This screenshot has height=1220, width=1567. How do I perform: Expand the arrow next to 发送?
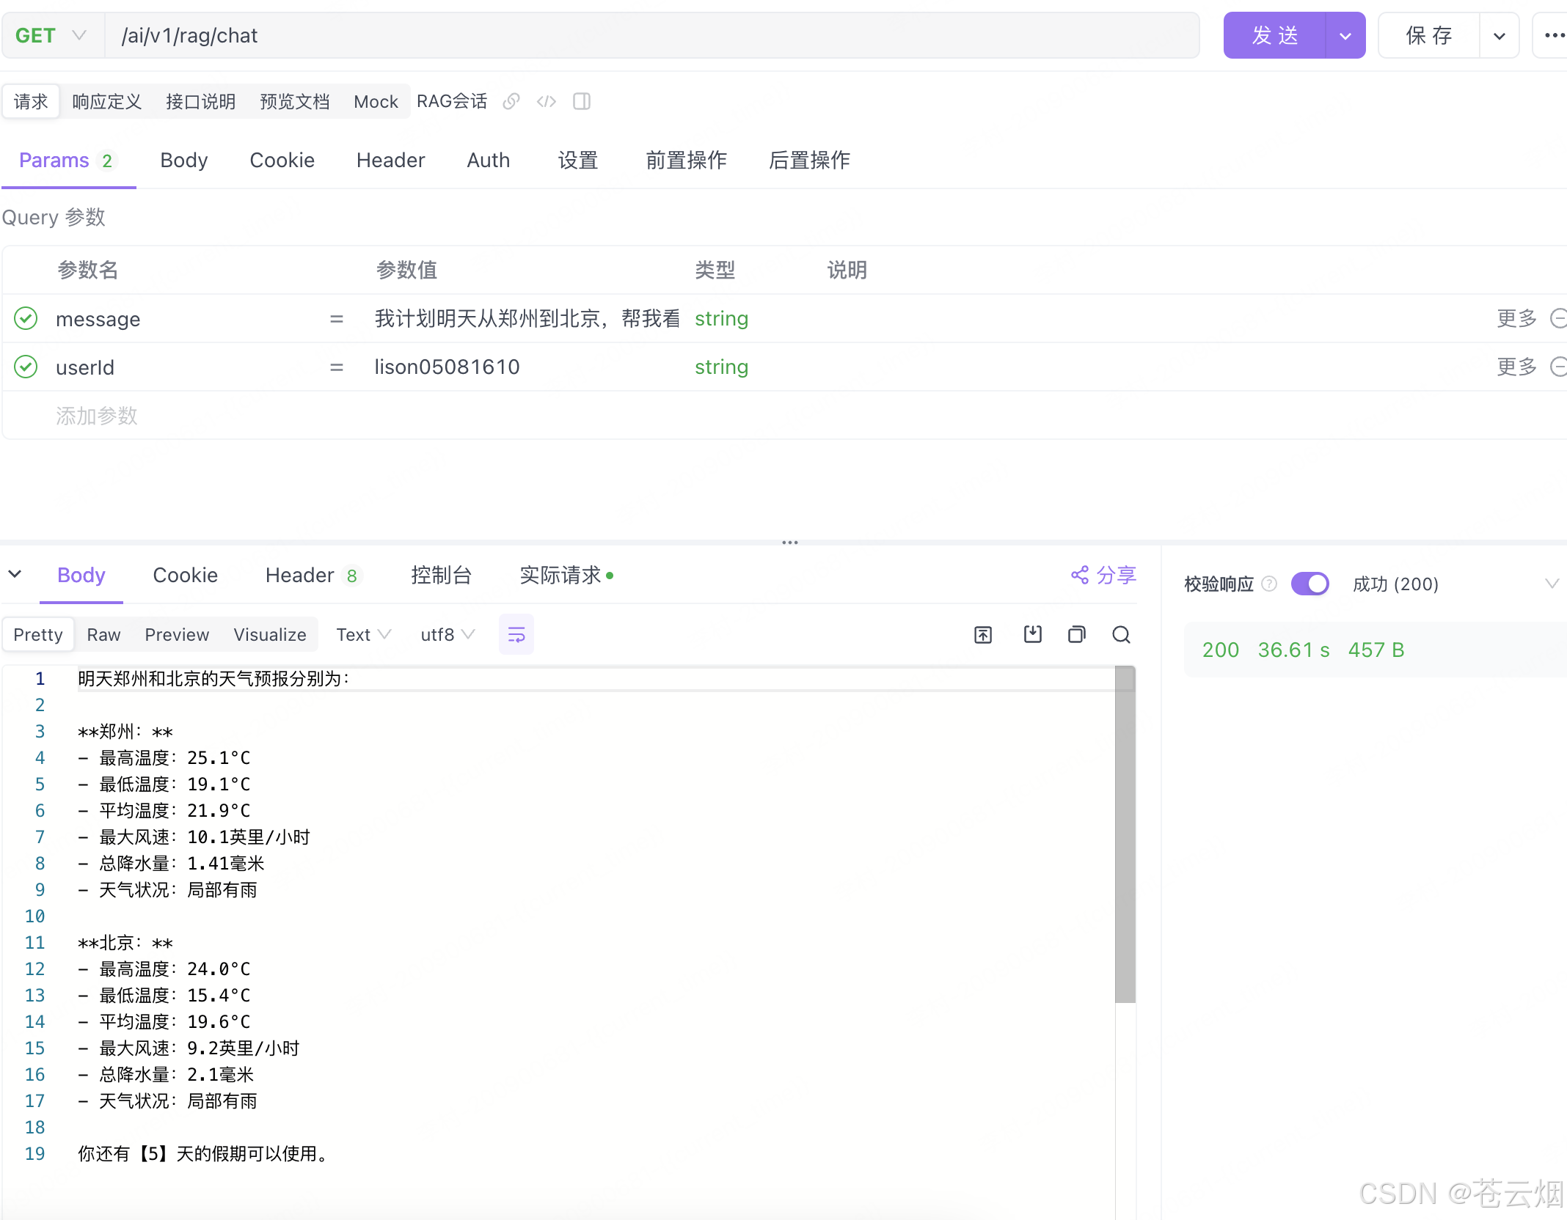(1345, 35)
